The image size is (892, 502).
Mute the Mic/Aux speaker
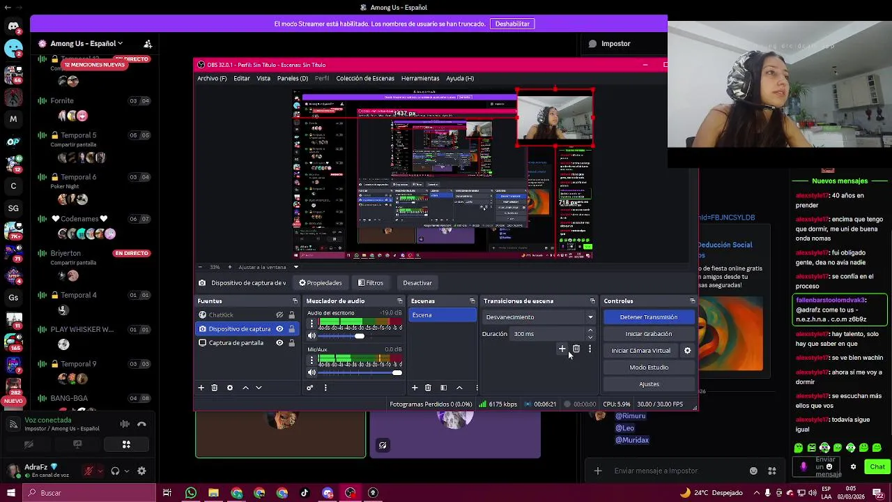312,372
